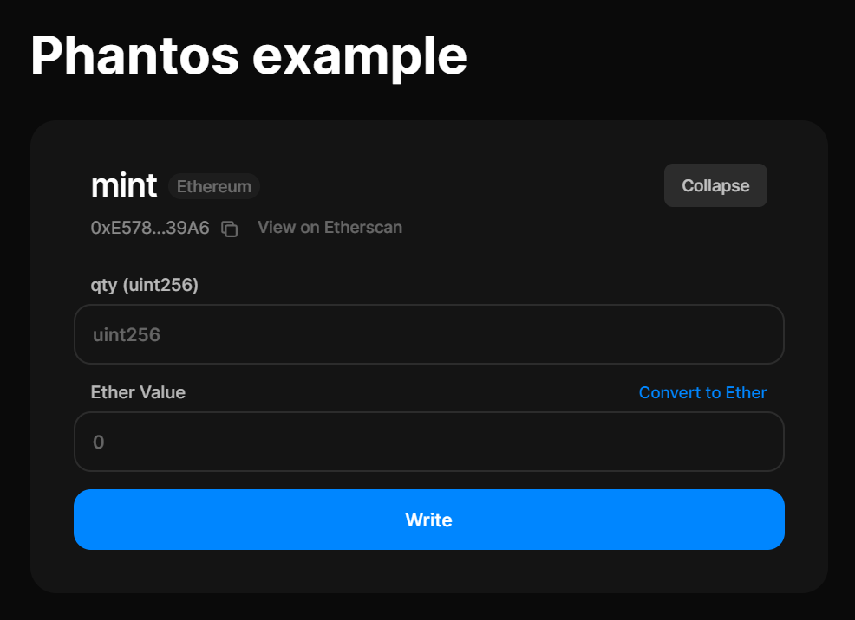Click the duplicate-squares icon next to address

229,229
